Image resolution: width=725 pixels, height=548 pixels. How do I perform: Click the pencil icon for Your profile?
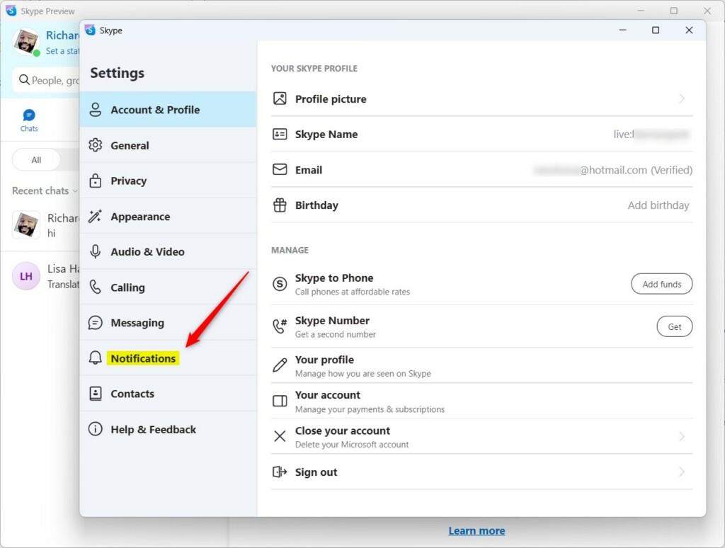280,365
